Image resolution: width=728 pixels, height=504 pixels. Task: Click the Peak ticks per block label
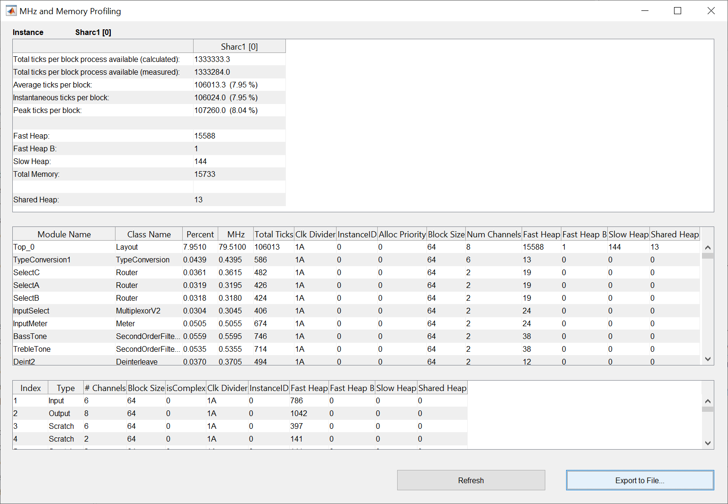pyautogui.click(x=47, y=110)
